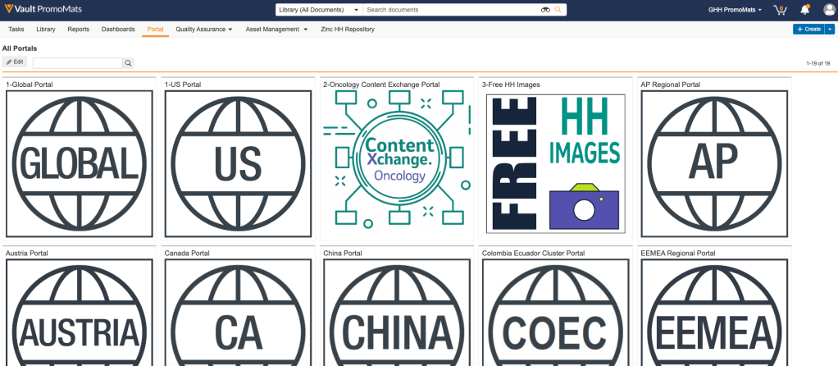838x366 pixels.
Task: Click the Vault PromoMats logo
Action: point(43,10)
